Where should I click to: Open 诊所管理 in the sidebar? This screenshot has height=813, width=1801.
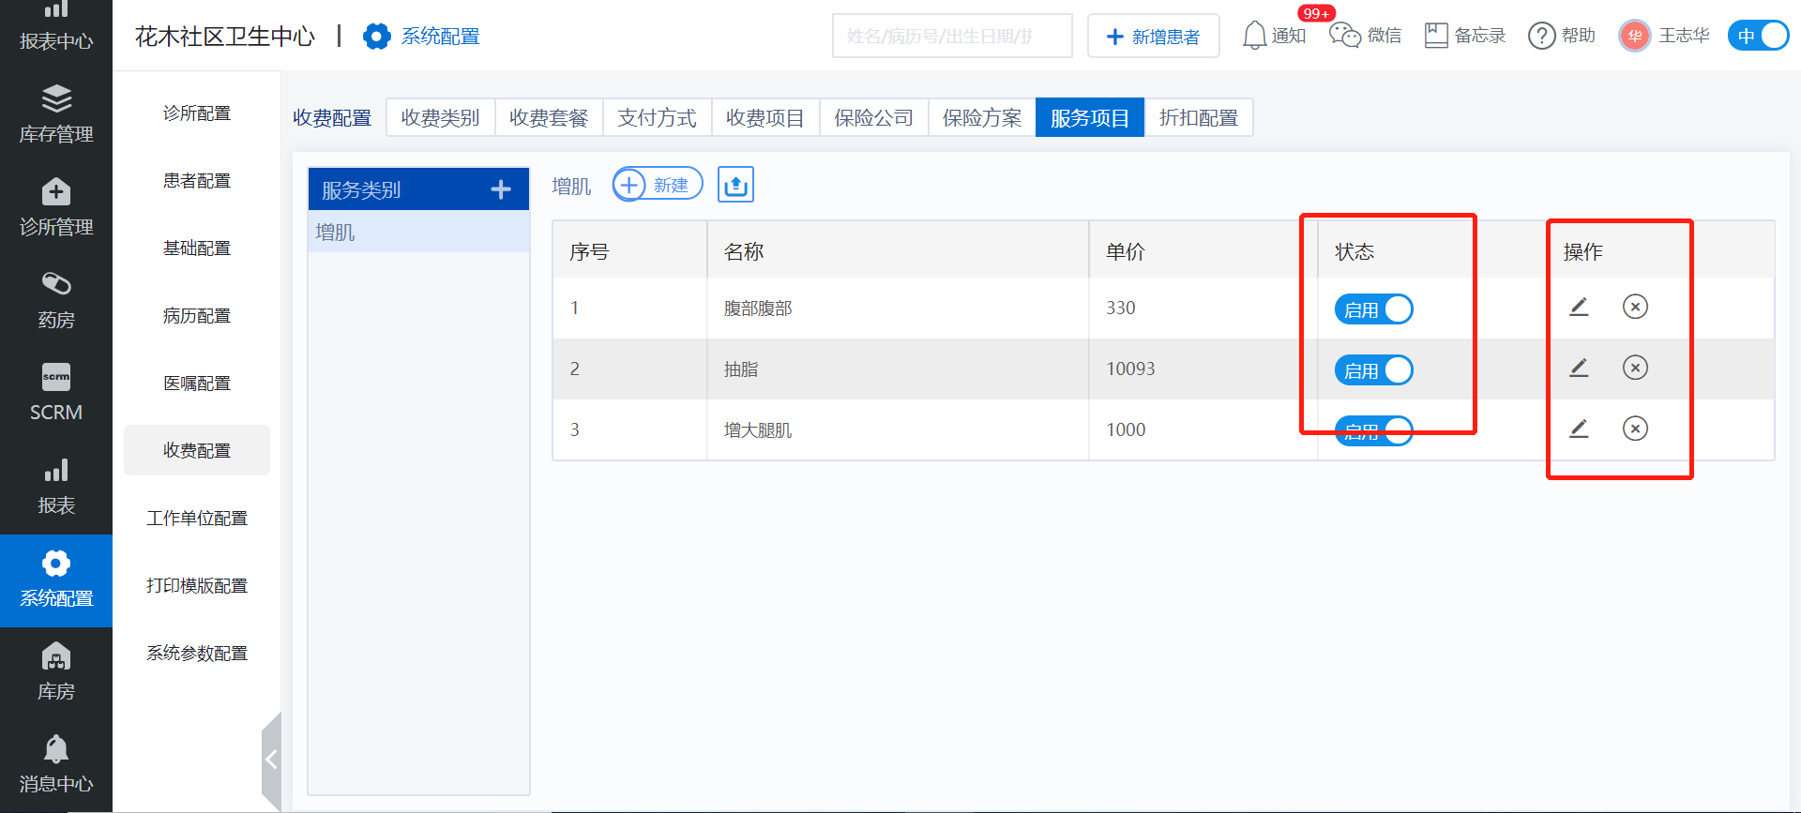pyautogui.click(x=56, y=209)
